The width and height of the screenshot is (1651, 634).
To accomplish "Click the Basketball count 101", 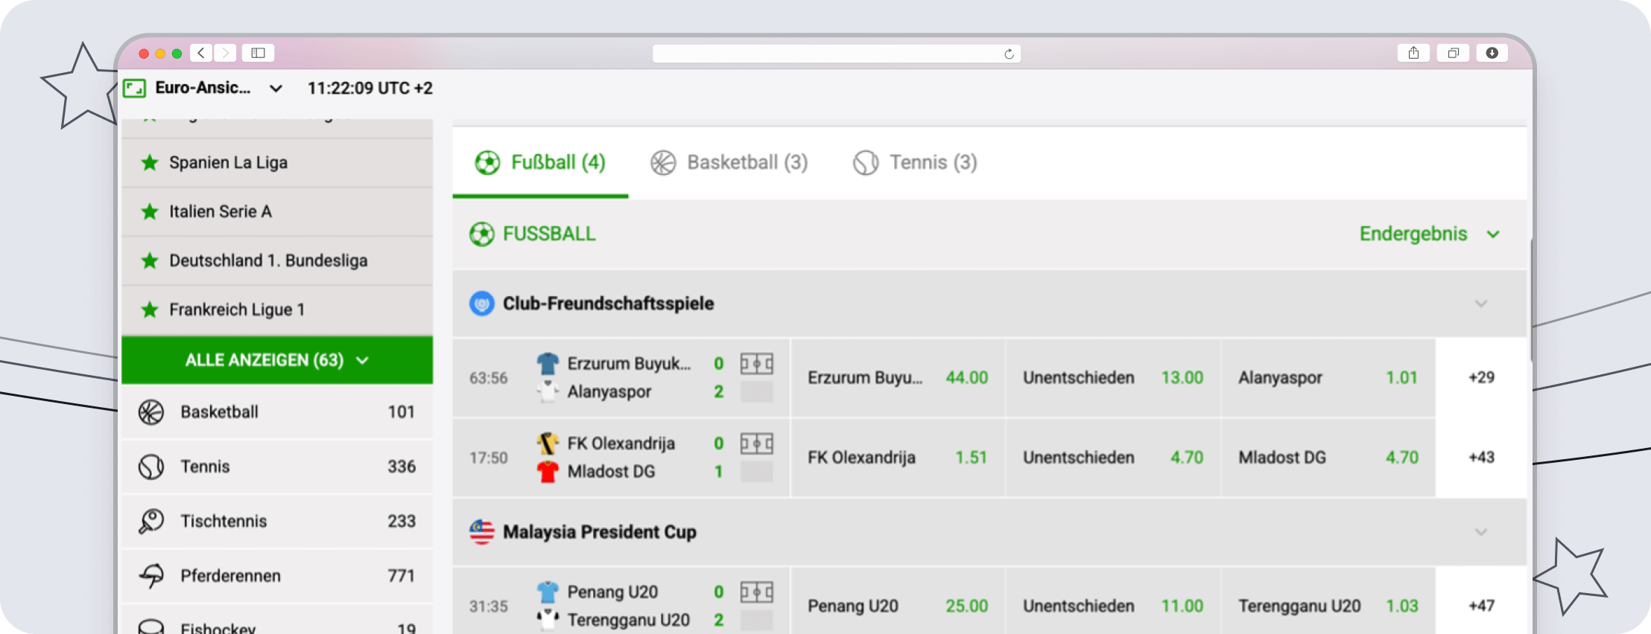I will (x=401, y=412).
